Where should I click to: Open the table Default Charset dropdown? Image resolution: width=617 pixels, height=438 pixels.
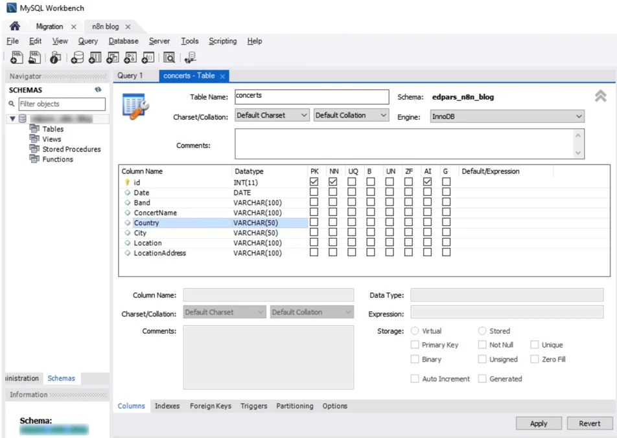272,115
